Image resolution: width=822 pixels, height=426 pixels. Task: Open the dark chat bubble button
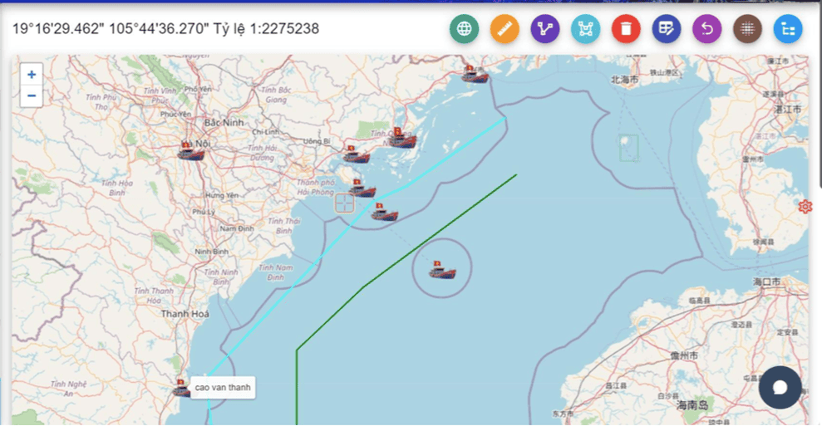click(x=780, y=387)
